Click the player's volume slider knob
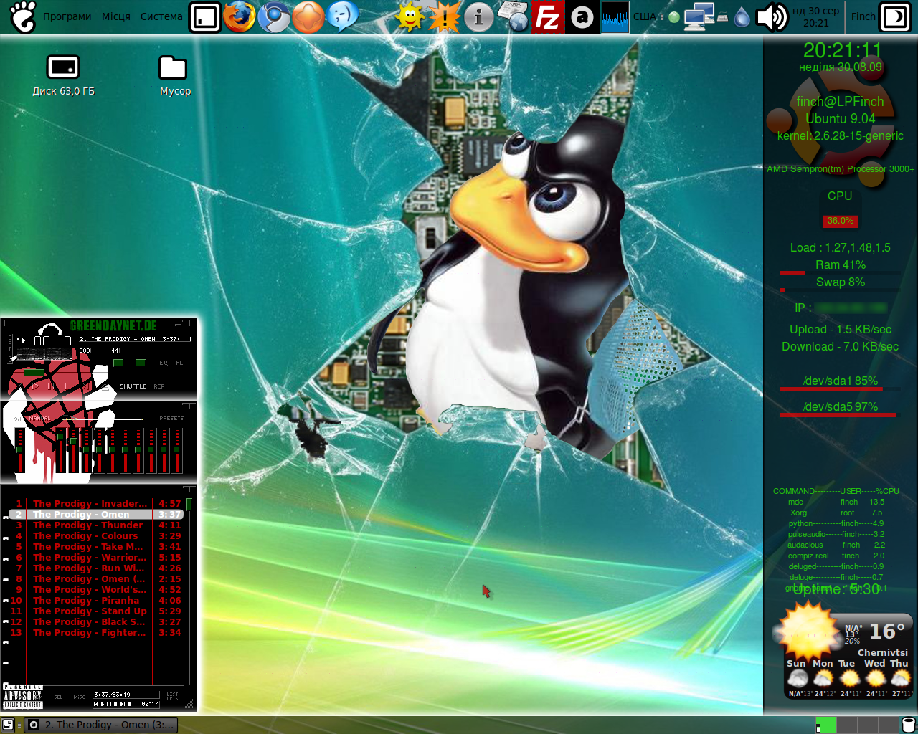The width and height of the screenshot is (918, 734). click(x=118, y=363)
